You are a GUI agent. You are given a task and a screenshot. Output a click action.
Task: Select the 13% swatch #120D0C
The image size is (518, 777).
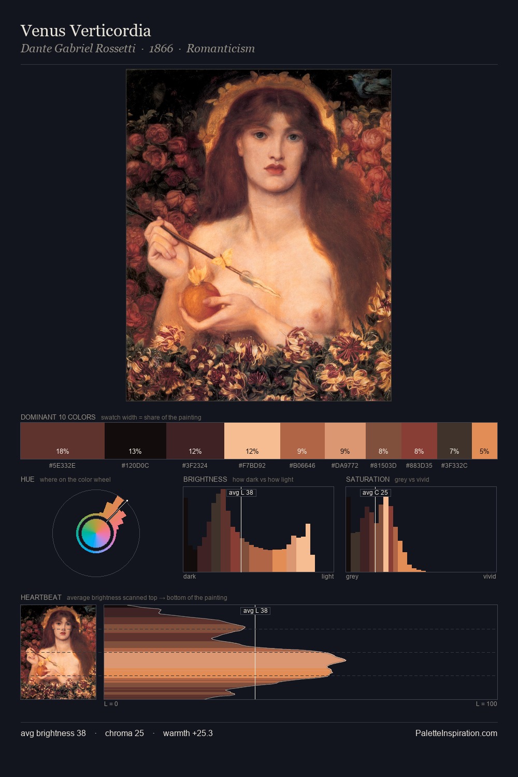pos(135,441)
